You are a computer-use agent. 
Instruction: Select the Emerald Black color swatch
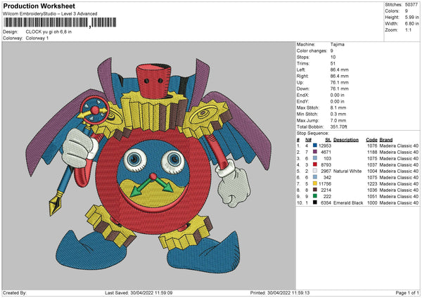pyautogui.click(x=314, y=202)
